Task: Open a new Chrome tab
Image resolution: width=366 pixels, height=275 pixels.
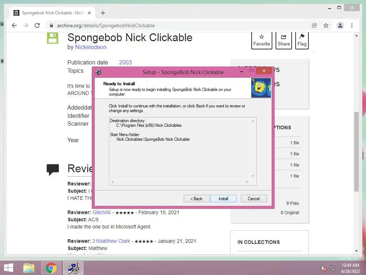Action: coord(103,13)
